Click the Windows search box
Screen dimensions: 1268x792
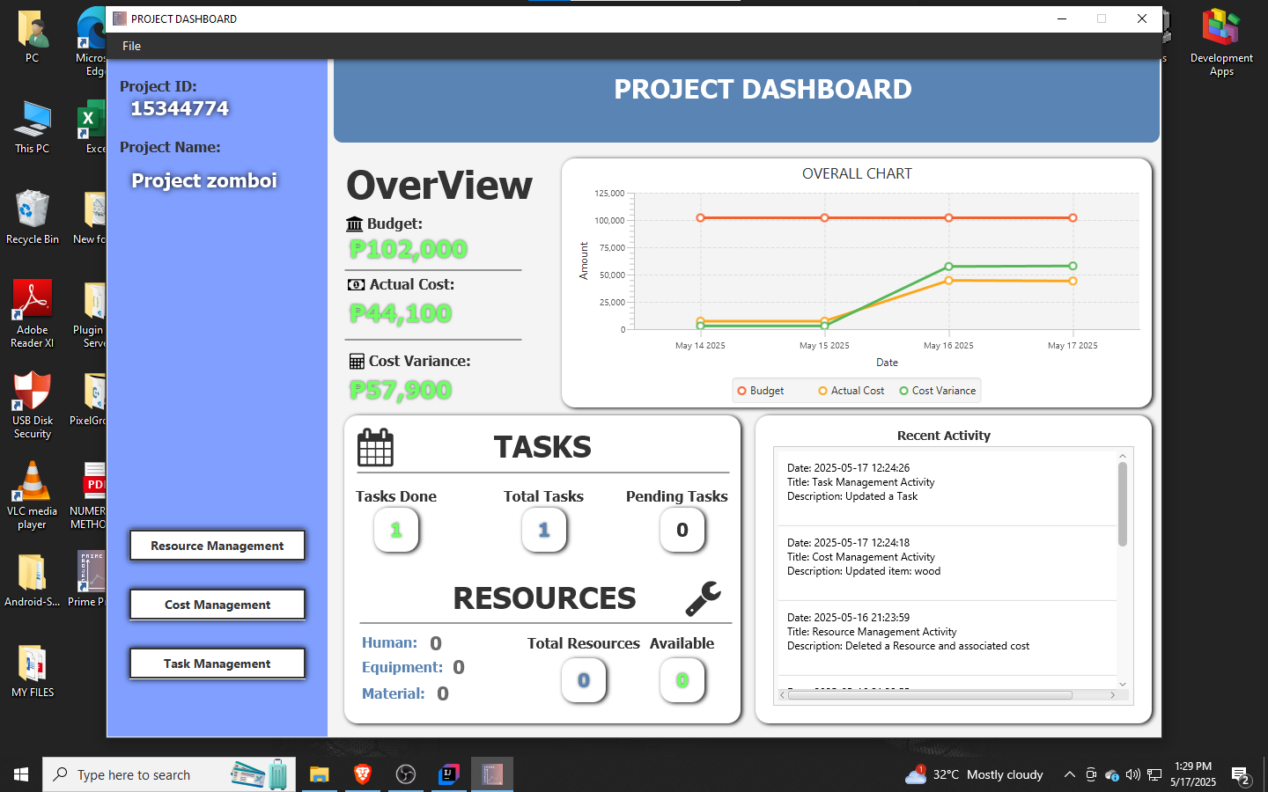click(169, 774)
